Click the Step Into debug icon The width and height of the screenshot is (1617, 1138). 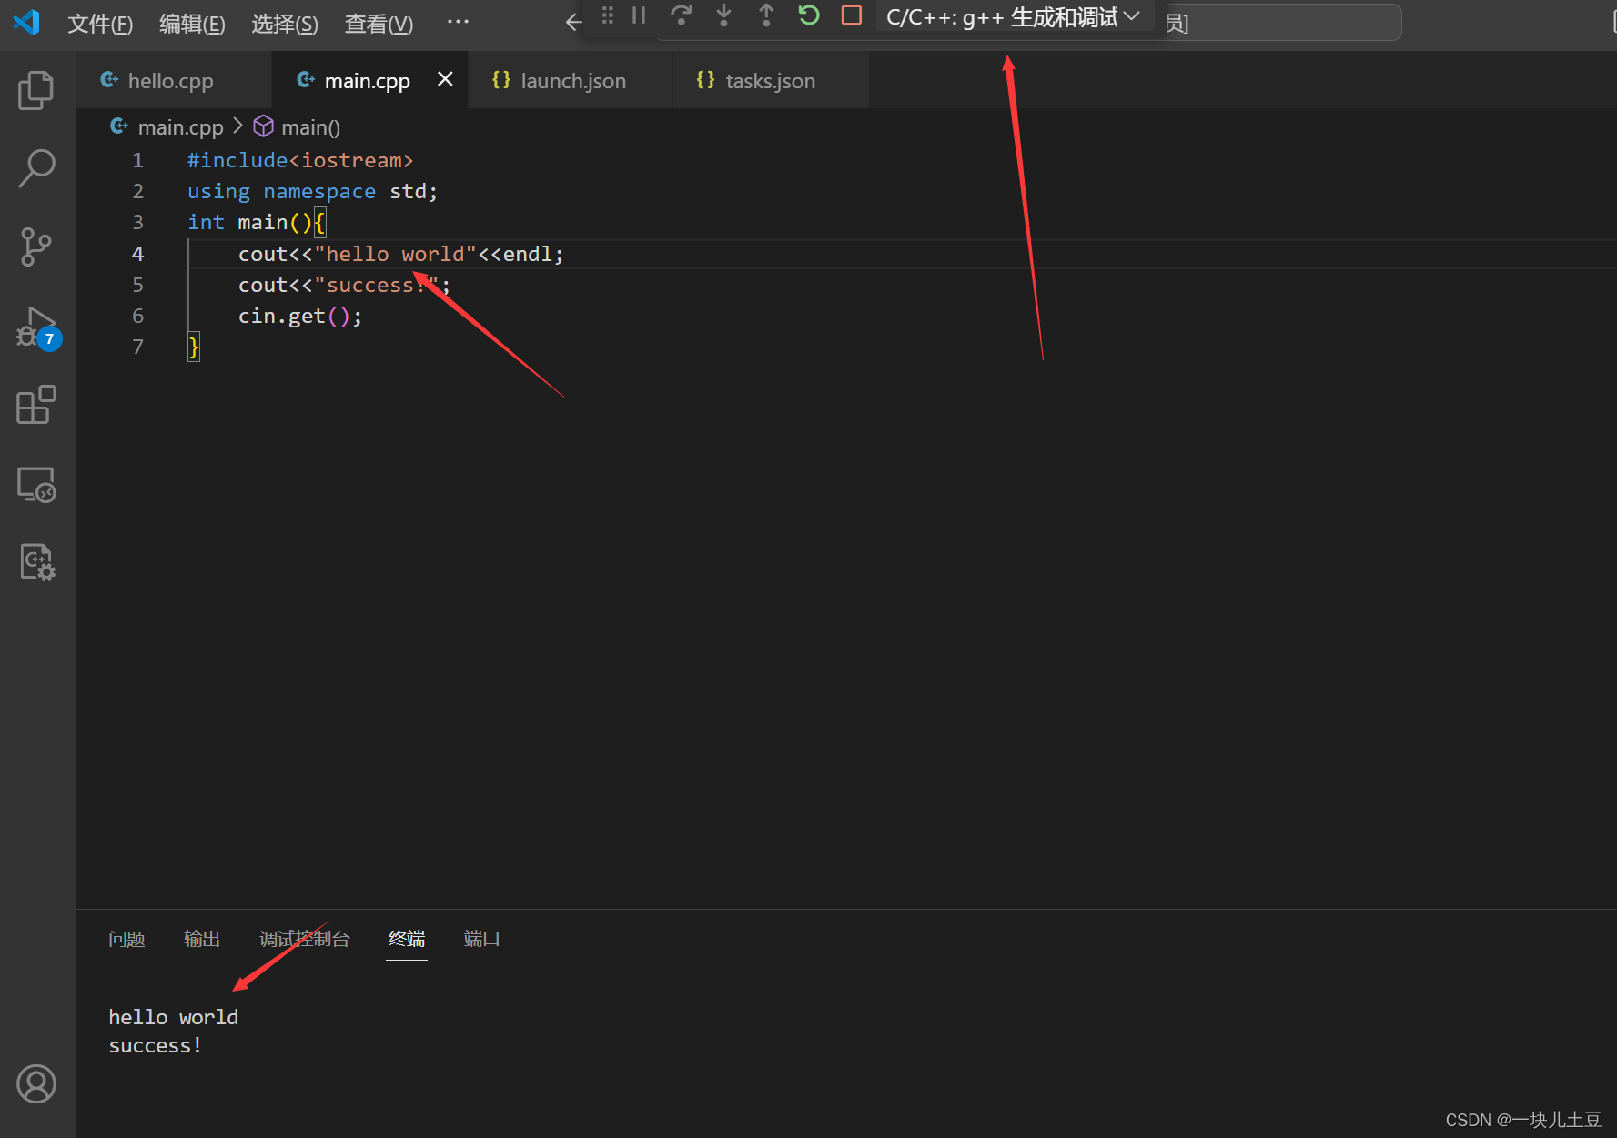pyautogui.click(x=723, y=15)
